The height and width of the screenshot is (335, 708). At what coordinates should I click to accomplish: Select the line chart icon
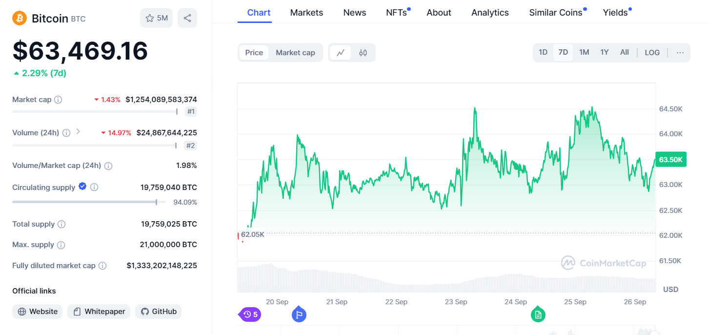tap(340, 52)
